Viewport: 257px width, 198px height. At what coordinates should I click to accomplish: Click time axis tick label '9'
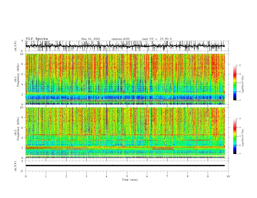pos(208,176)
